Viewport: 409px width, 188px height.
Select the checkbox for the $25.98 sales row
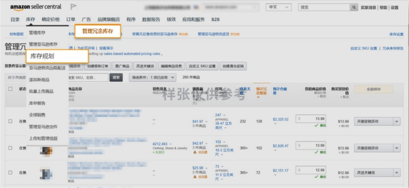[11, 172]
